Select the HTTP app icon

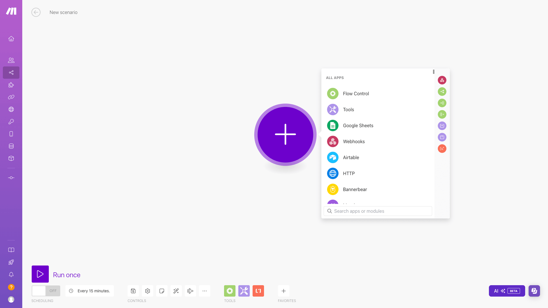[x=333, y=173]
